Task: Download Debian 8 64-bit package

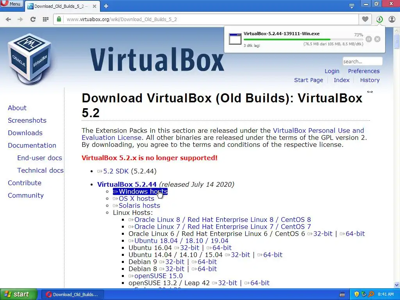Action: pos(204,269)
